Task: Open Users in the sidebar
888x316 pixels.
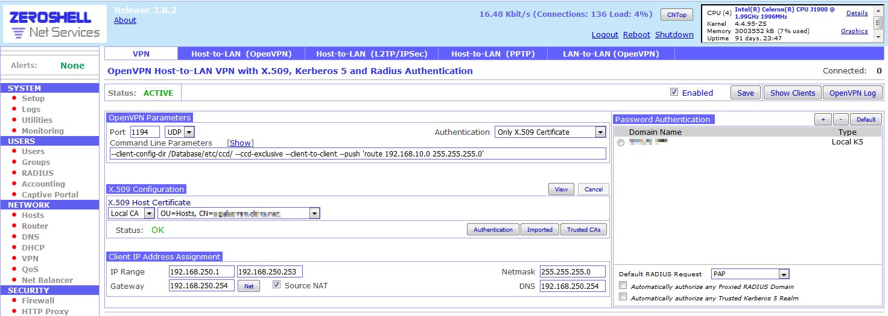Action: point(33,151)
